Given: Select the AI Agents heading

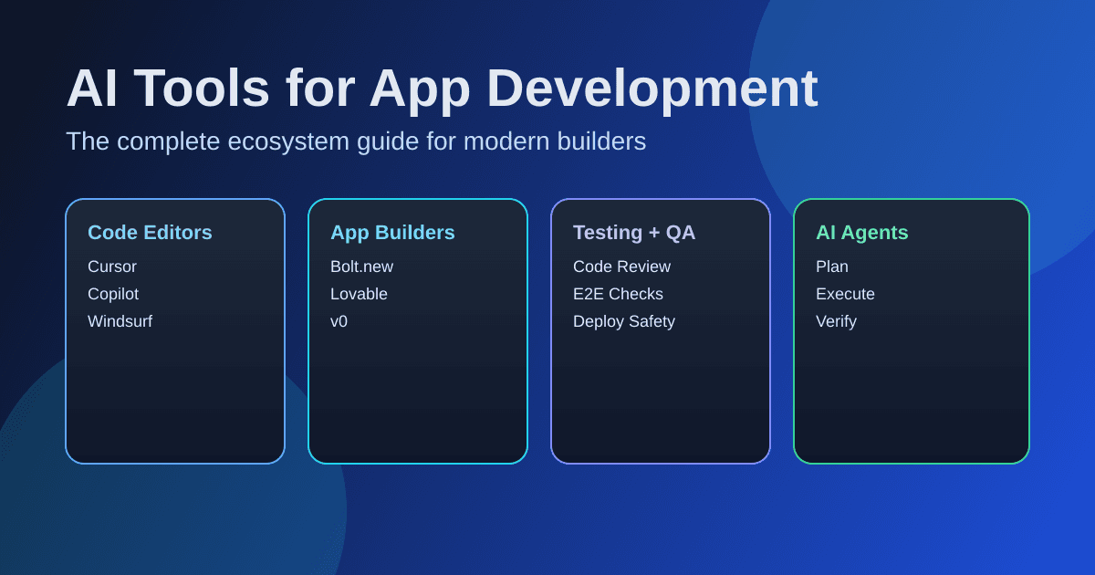Looking at the screenshot, I should click(x=862, y=233).
